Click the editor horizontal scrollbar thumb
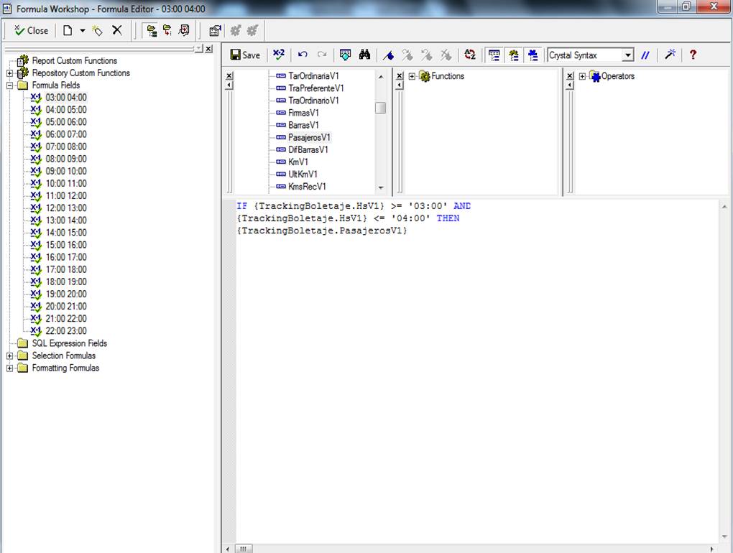 [243, 549]
